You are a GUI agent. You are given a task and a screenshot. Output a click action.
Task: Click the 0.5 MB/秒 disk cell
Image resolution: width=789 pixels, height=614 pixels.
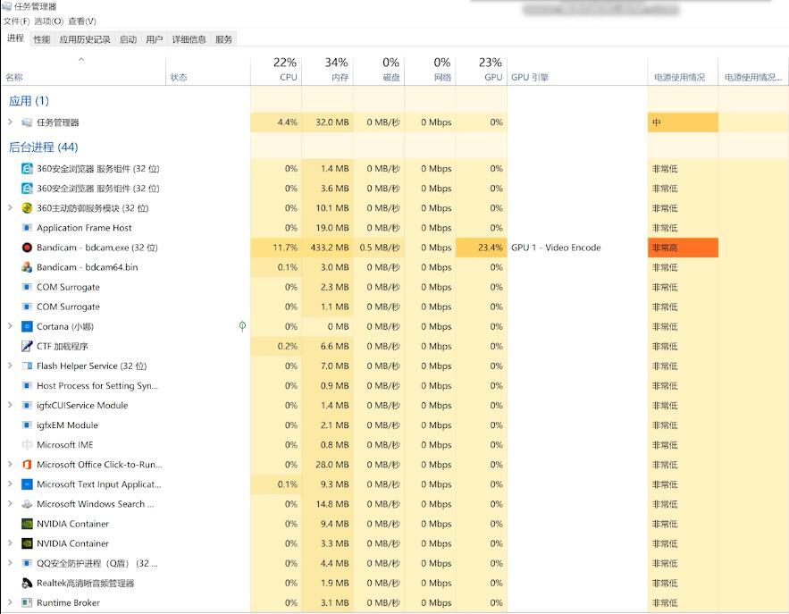379,248
